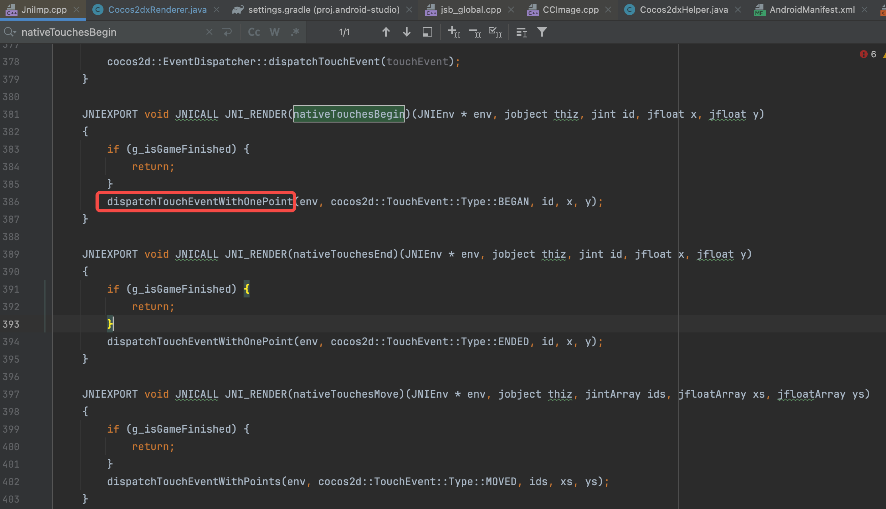The image size is (886, 509).
Task: Clear the search field text
Action: point(209,32)
